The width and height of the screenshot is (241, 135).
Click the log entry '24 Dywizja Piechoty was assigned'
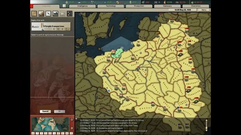pyautogui.click(x=108, y=123)
